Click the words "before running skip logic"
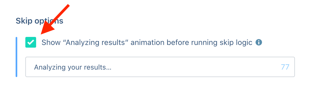This screenshot has height=99, width=310. [207, 43]
